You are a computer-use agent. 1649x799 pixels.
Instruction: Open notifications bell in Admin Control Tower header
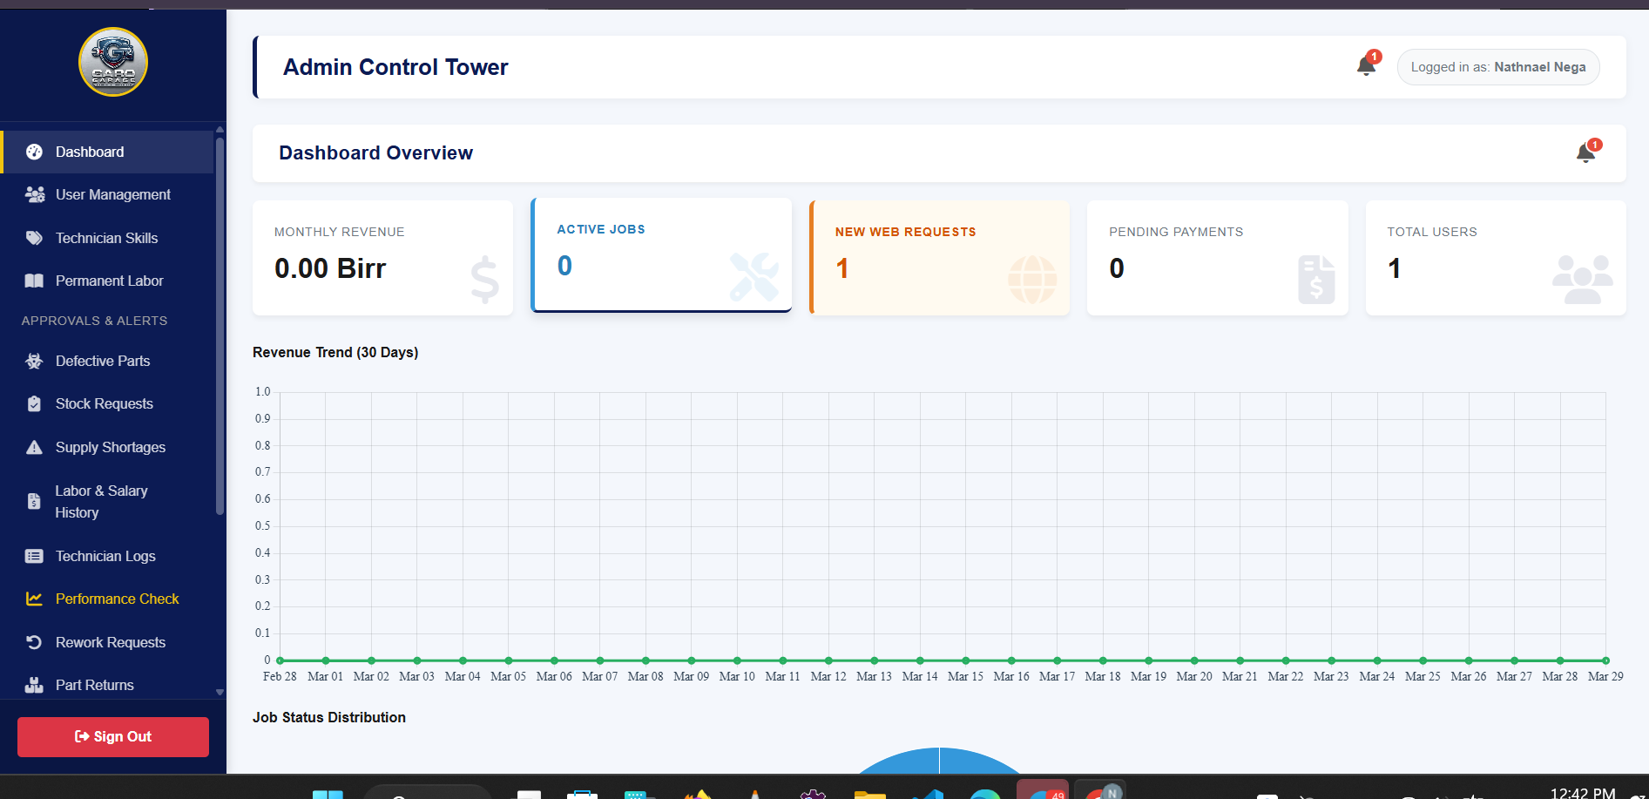pyautogui.click(x=1367, y=65)
